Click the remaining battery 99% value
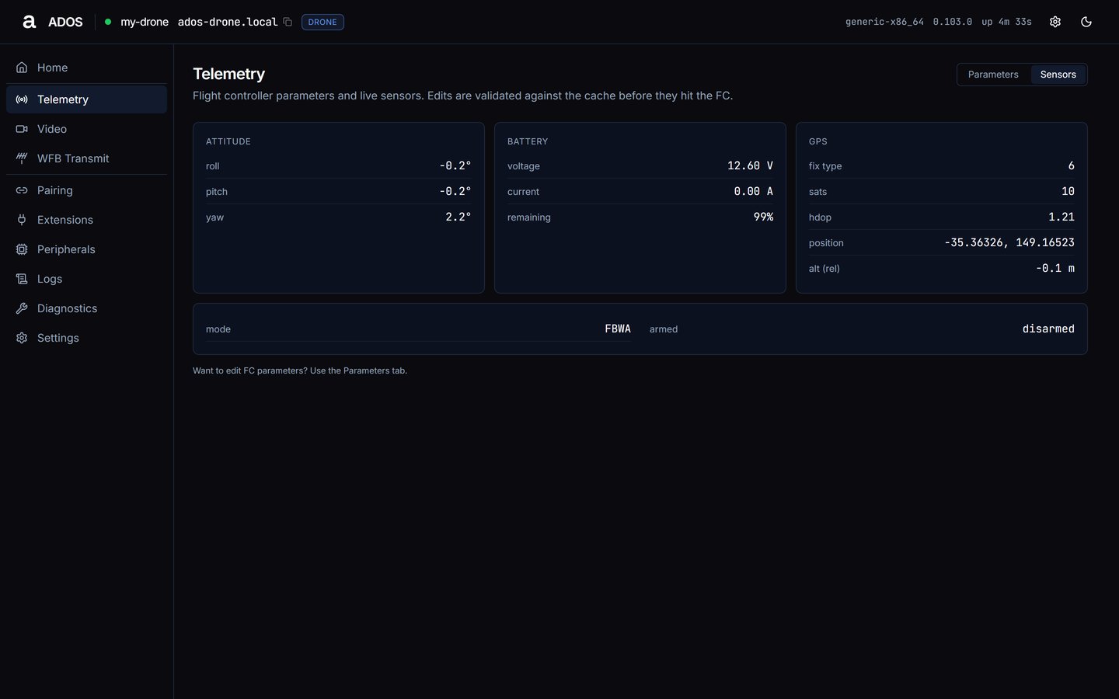Image resolution: width=1119 pixels, height=699 pixels. click(763, 217)
